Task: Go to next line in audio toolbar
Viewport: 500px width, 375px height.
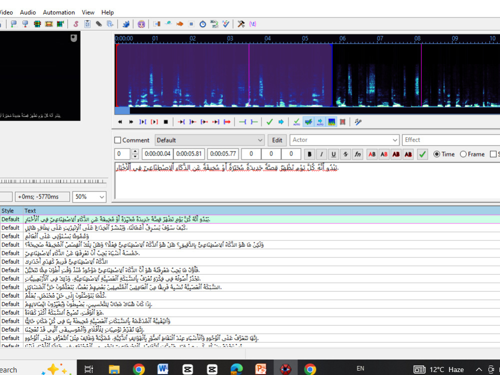Action: coord(131,122)
